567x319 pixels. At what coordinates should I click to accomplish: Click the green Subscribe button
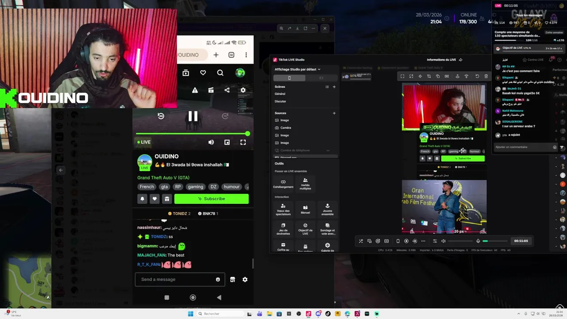[x=211, y=199]
